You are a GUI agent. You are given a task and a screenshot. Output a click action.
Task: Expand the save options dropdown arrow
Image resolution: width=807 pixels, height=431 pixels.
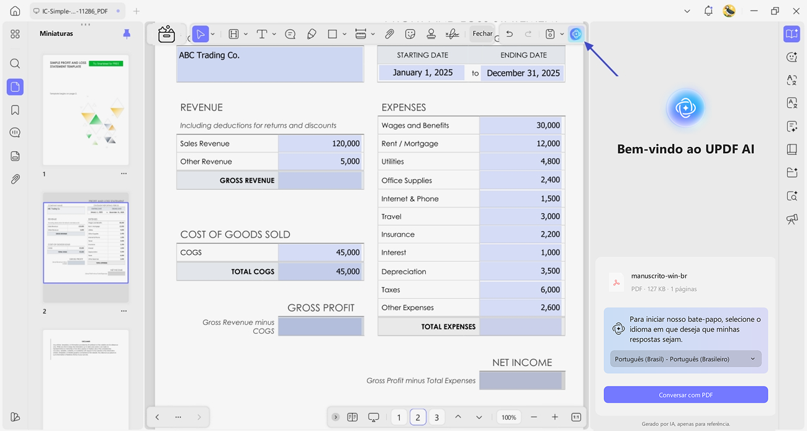(562, 34)
